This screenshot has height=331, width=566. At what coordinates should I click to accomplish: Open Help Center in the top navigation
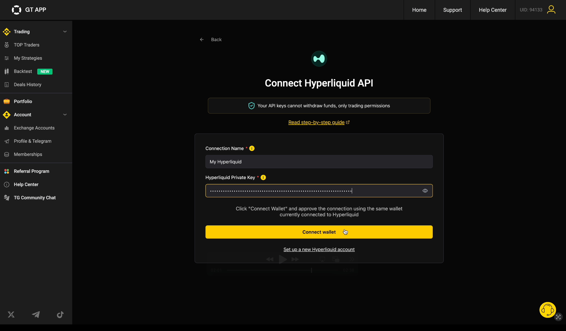492,10
